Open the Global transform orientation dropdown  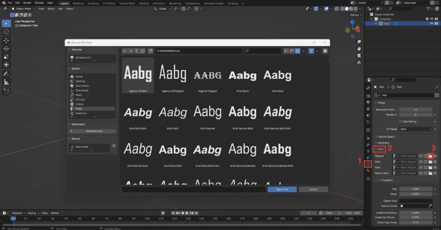[x=162, y=9]
